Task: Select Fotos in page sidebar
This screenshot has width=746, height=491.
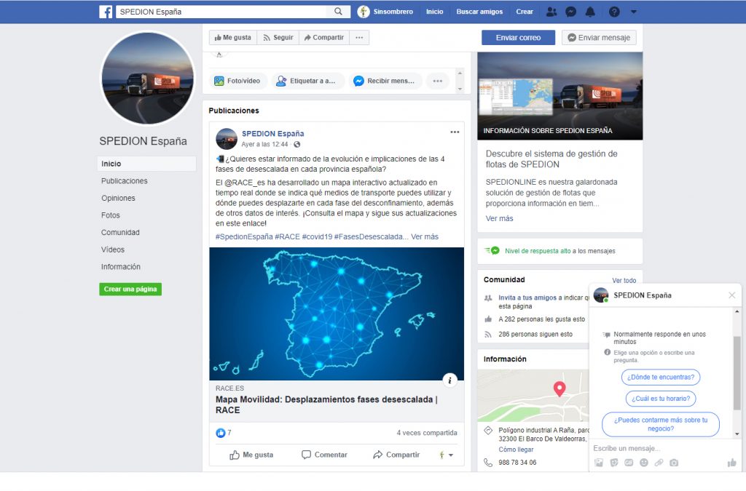Action: click(111, 215)
